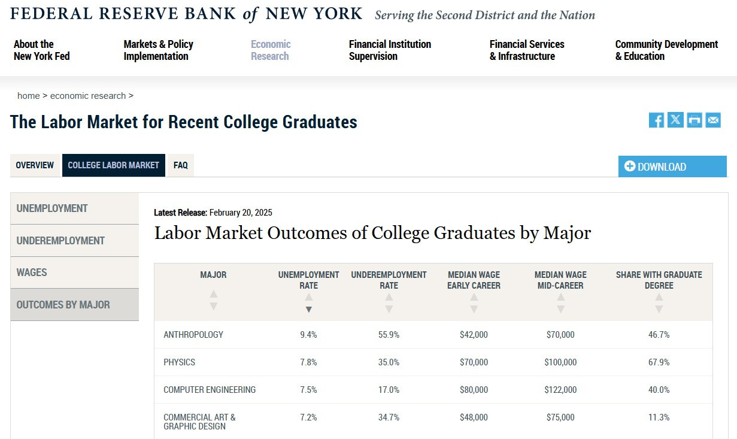Sort Median Wage Early Career descending
The height and width of the screenshot is (439, 737).
pos(474,310)
